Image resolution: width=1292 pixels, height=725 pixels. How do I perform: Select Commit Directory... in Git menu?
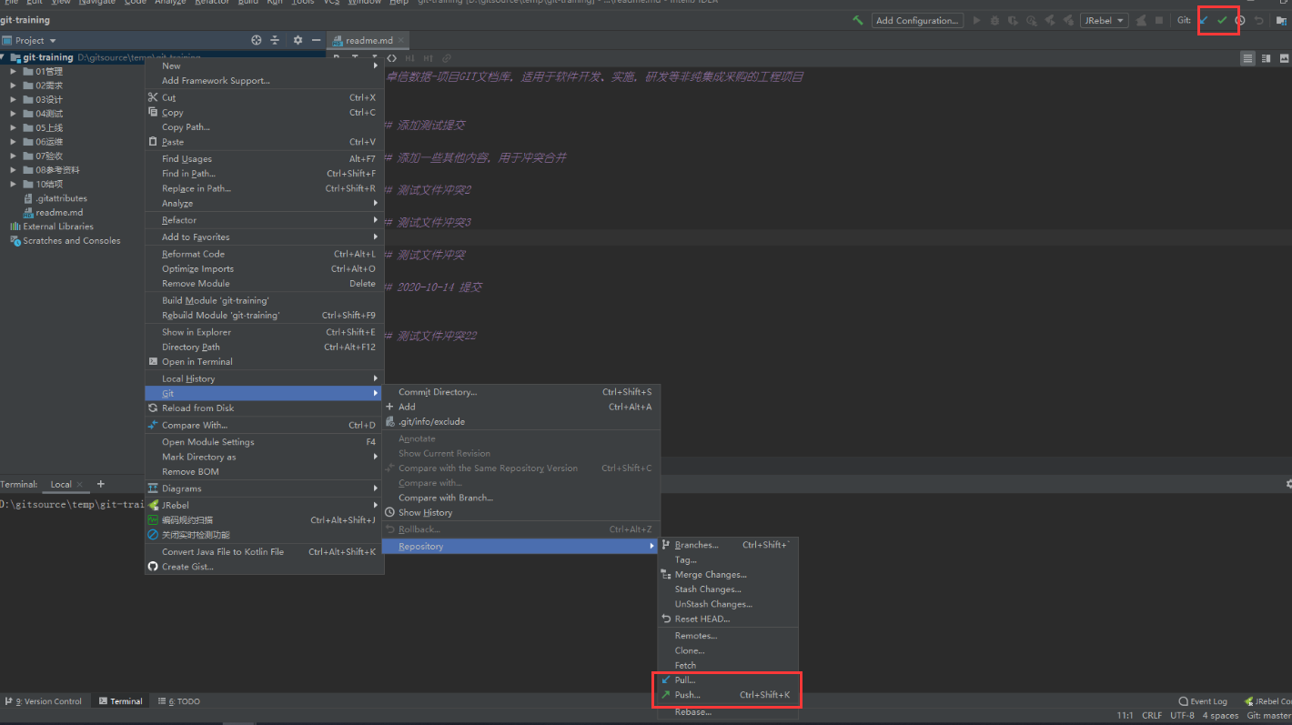pyautogui.click(x=521, y=392)
